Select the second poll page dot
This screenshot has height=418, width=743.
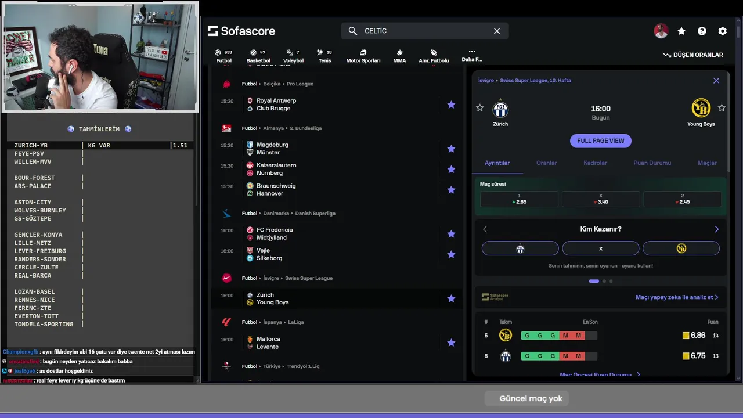[x=604, y=281]
